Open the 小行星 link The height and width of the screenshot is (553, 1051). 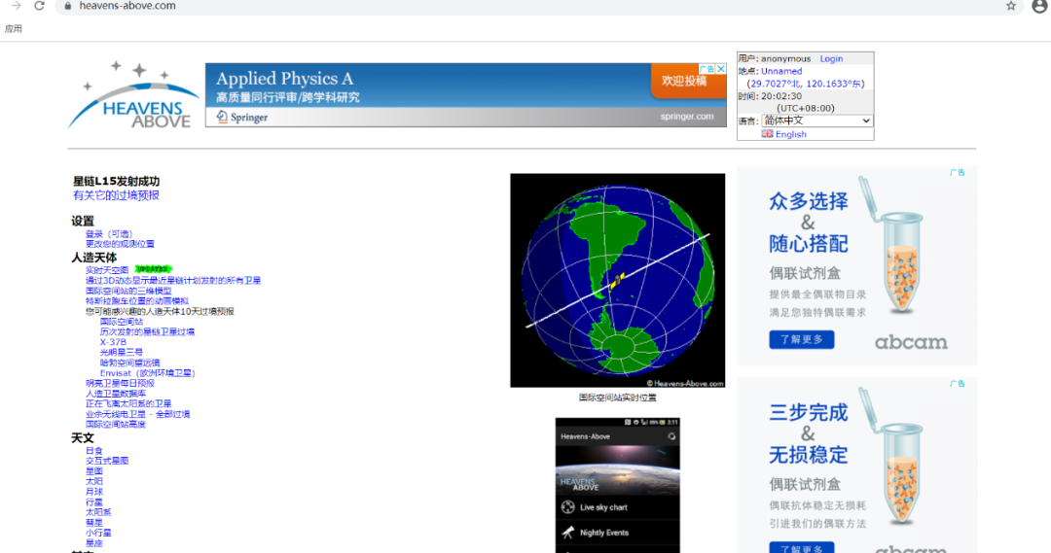point(98,533)
